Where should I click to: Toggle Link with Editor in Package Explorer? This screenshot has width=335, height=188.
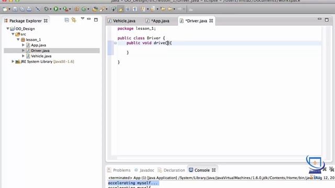pos(74,20)
